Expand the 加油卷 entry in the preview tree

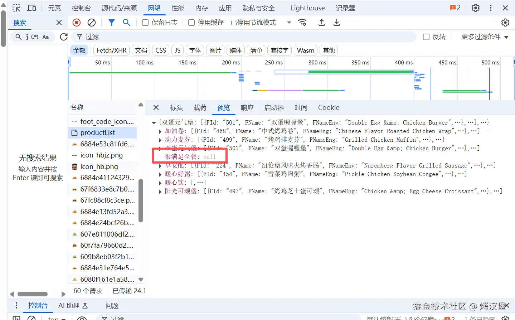click(160, 131)
